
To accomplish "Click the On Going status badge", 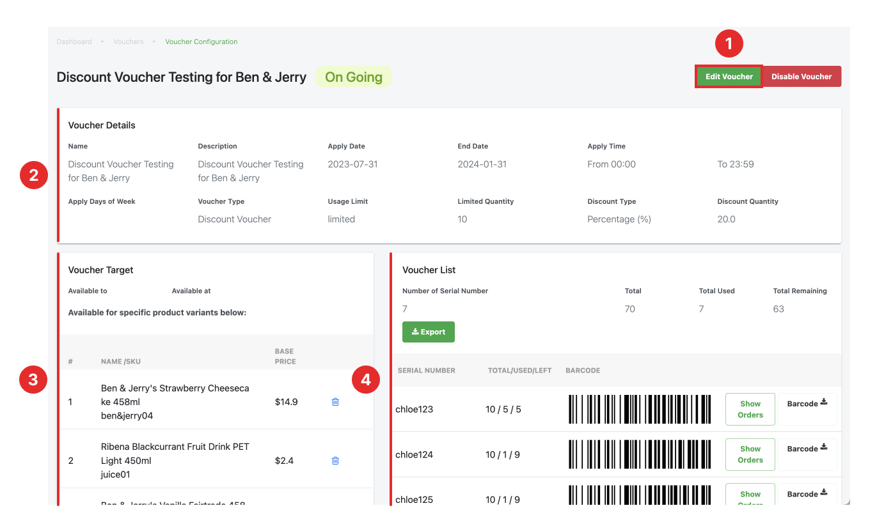I will pos(354,77).
